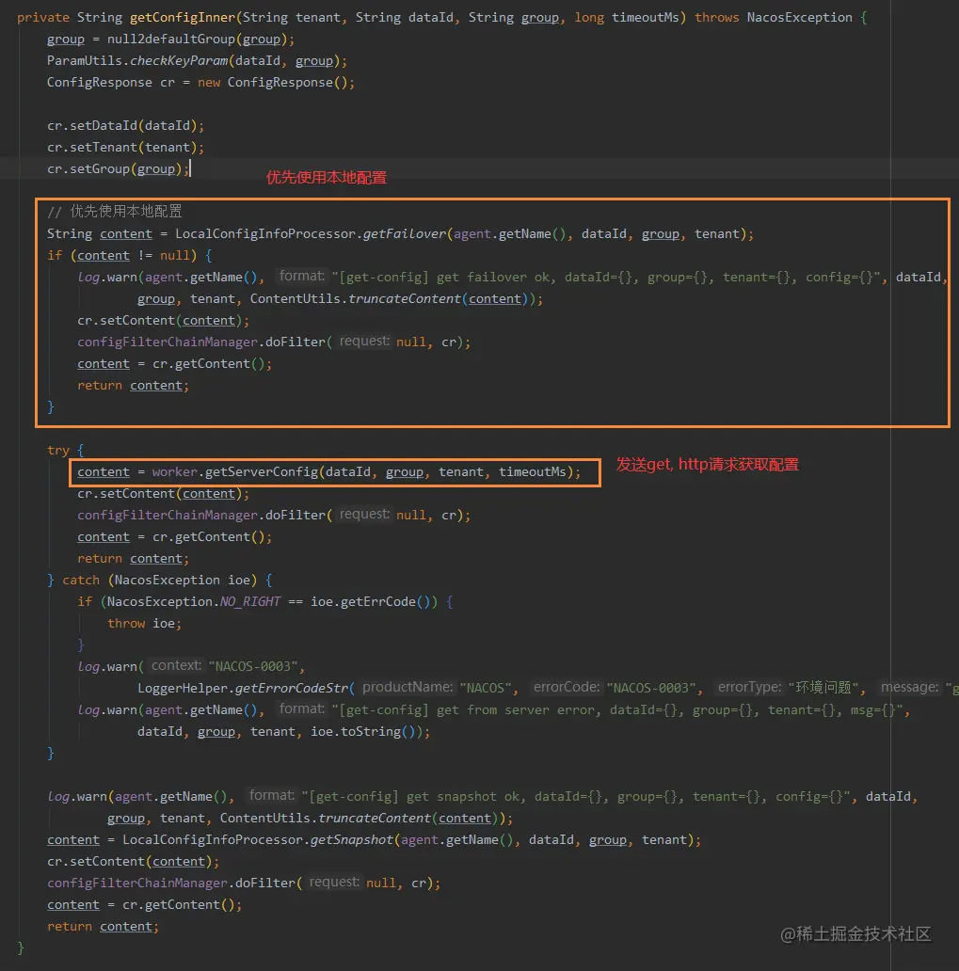
Task: Click the "环境问题" string literal
Action: [823, 688]
